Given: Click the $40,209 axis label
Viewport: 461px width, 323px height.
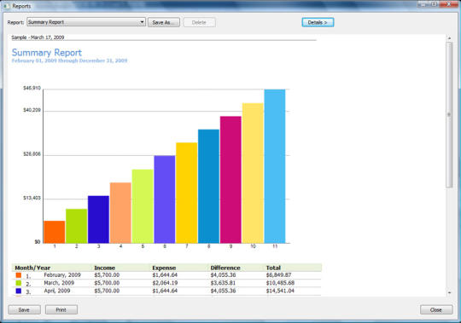Looking at the screenshot, I should tap(32, 110).
